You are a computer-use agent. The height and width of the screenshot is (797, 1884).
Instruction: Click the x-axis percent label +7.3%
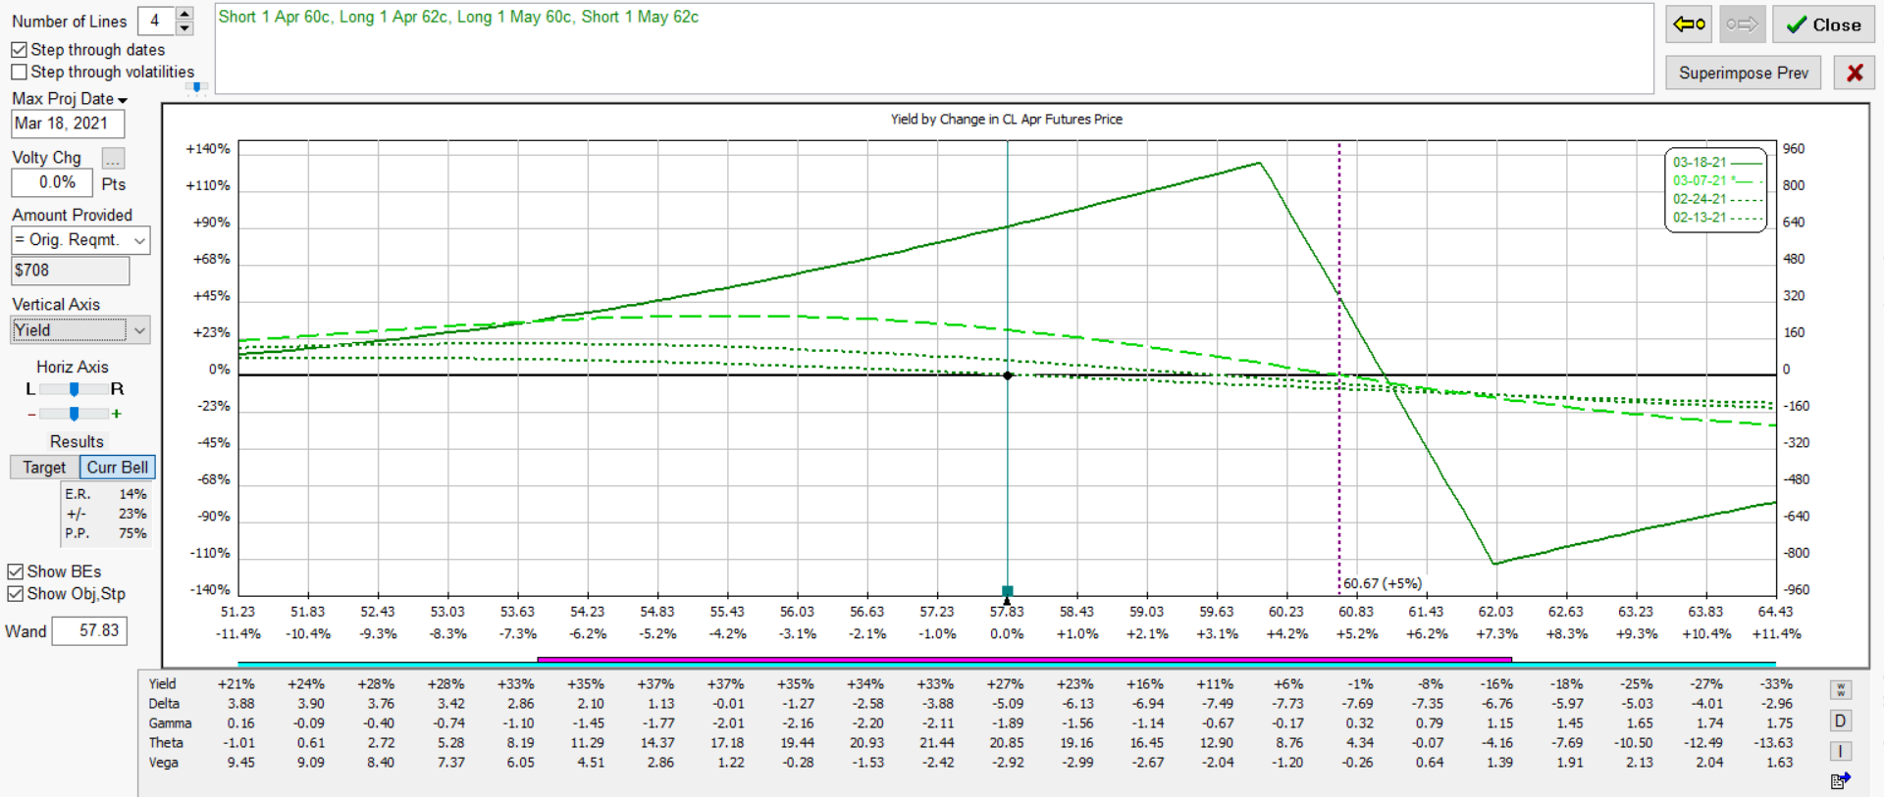(1496, 634)
